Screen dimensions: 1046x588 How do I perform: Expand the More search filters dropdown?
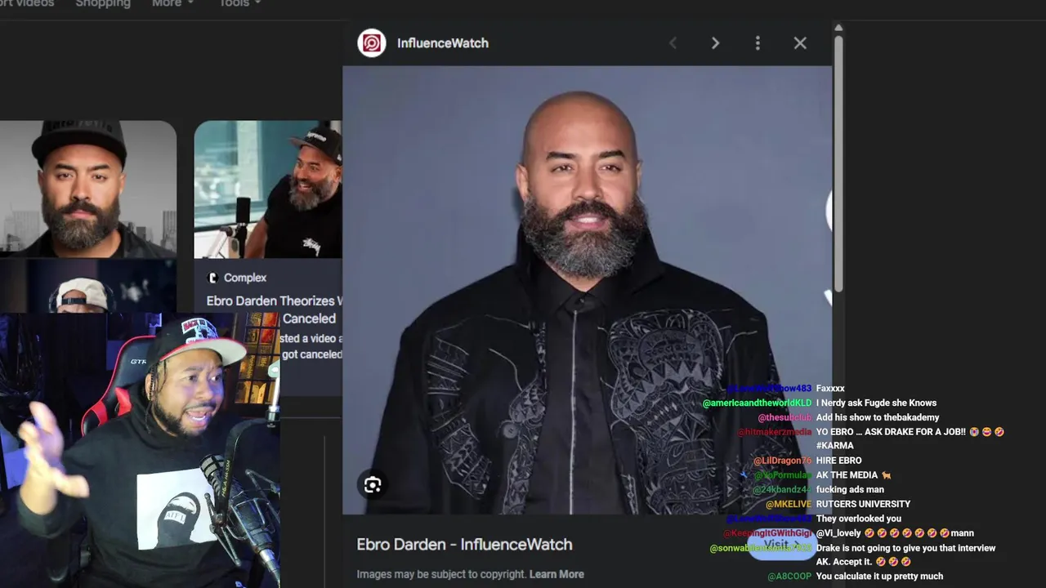point(172,3)
